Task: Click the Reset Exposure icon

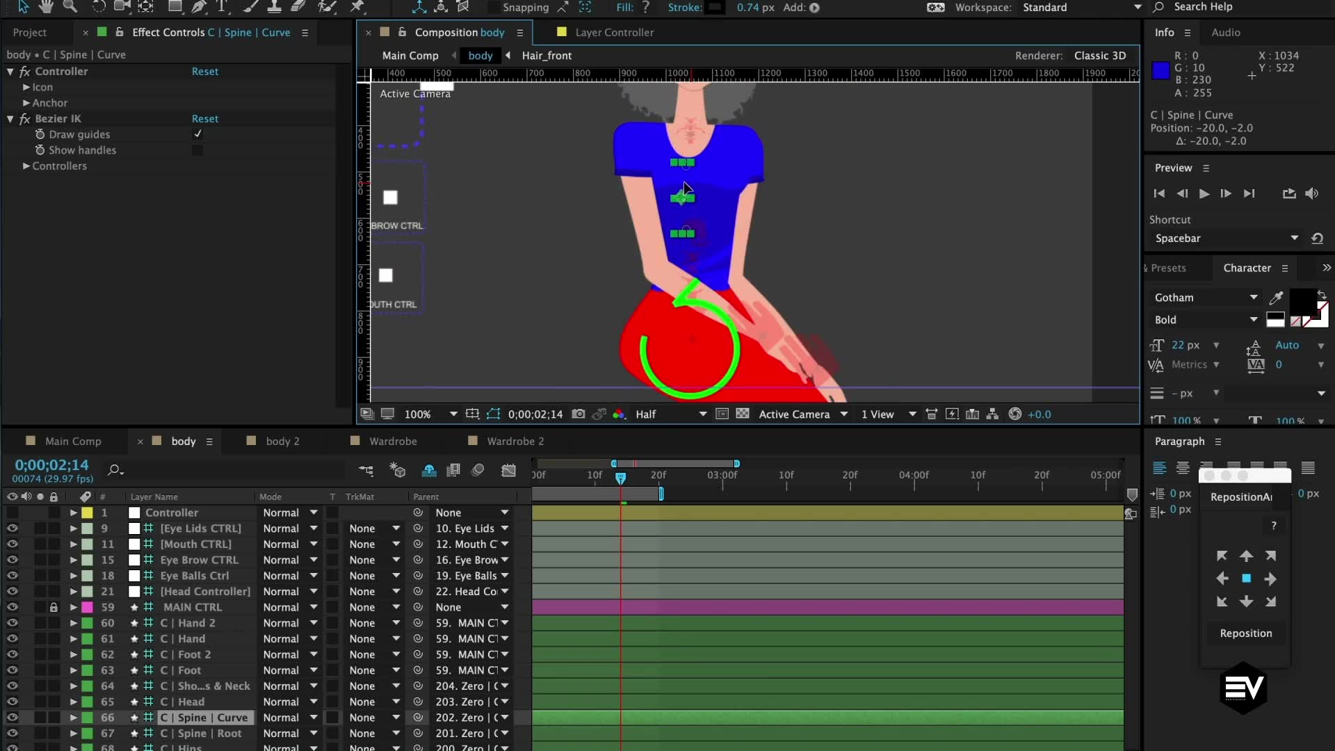Action: [1015, 414]
